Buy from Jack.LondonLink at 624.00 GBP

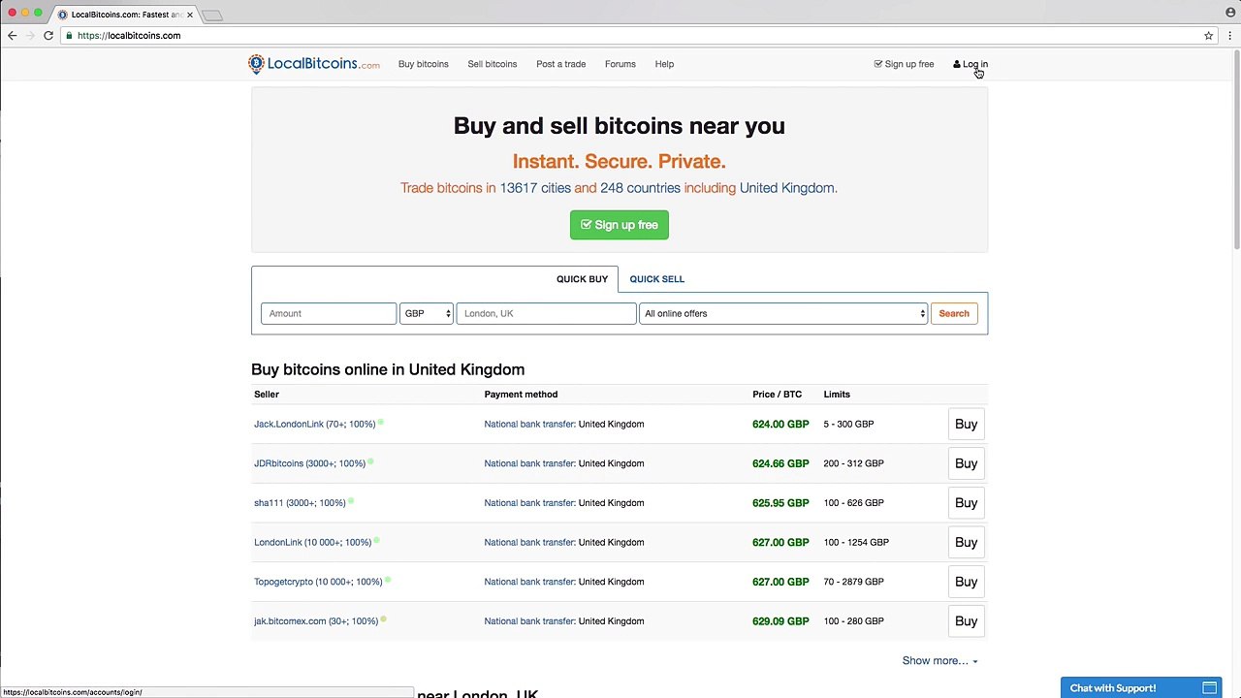[x=966, y=424]
